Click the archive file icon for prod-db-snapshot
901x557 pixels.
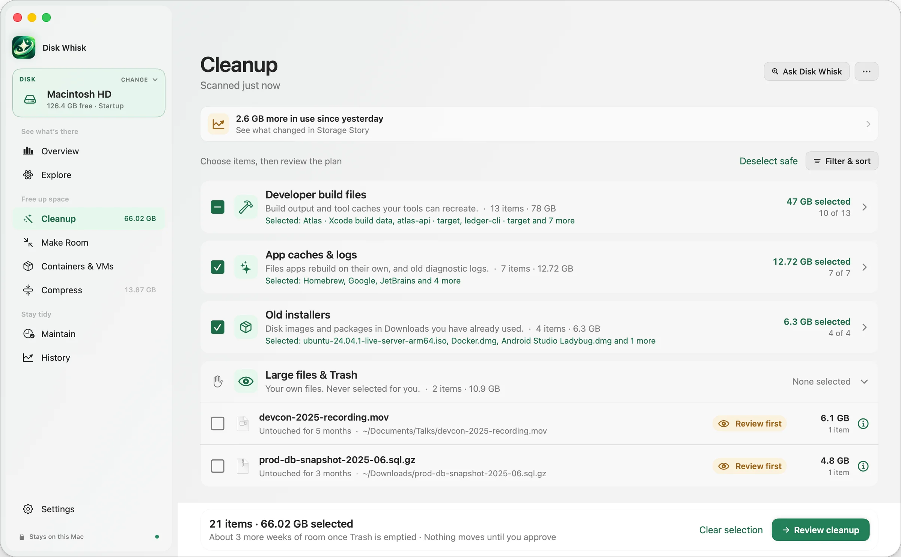243,466
